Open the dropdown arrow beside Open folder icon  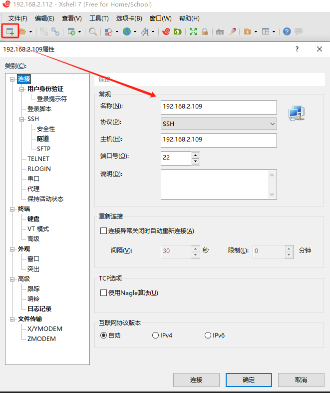[30, 32]
